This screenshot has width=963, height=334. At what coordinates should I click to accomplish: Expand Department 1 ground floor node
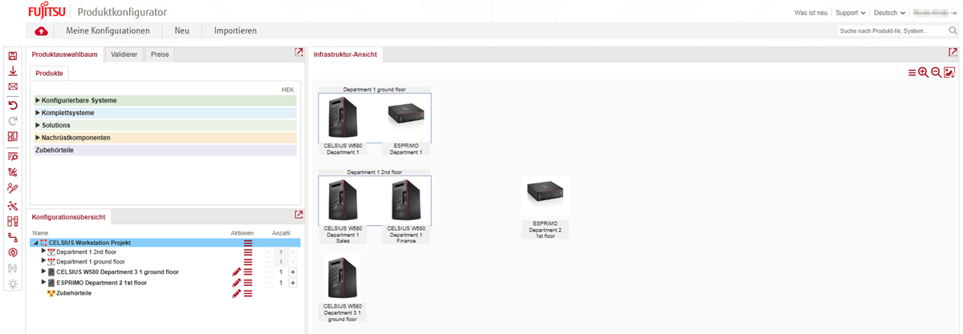[43, 261]
